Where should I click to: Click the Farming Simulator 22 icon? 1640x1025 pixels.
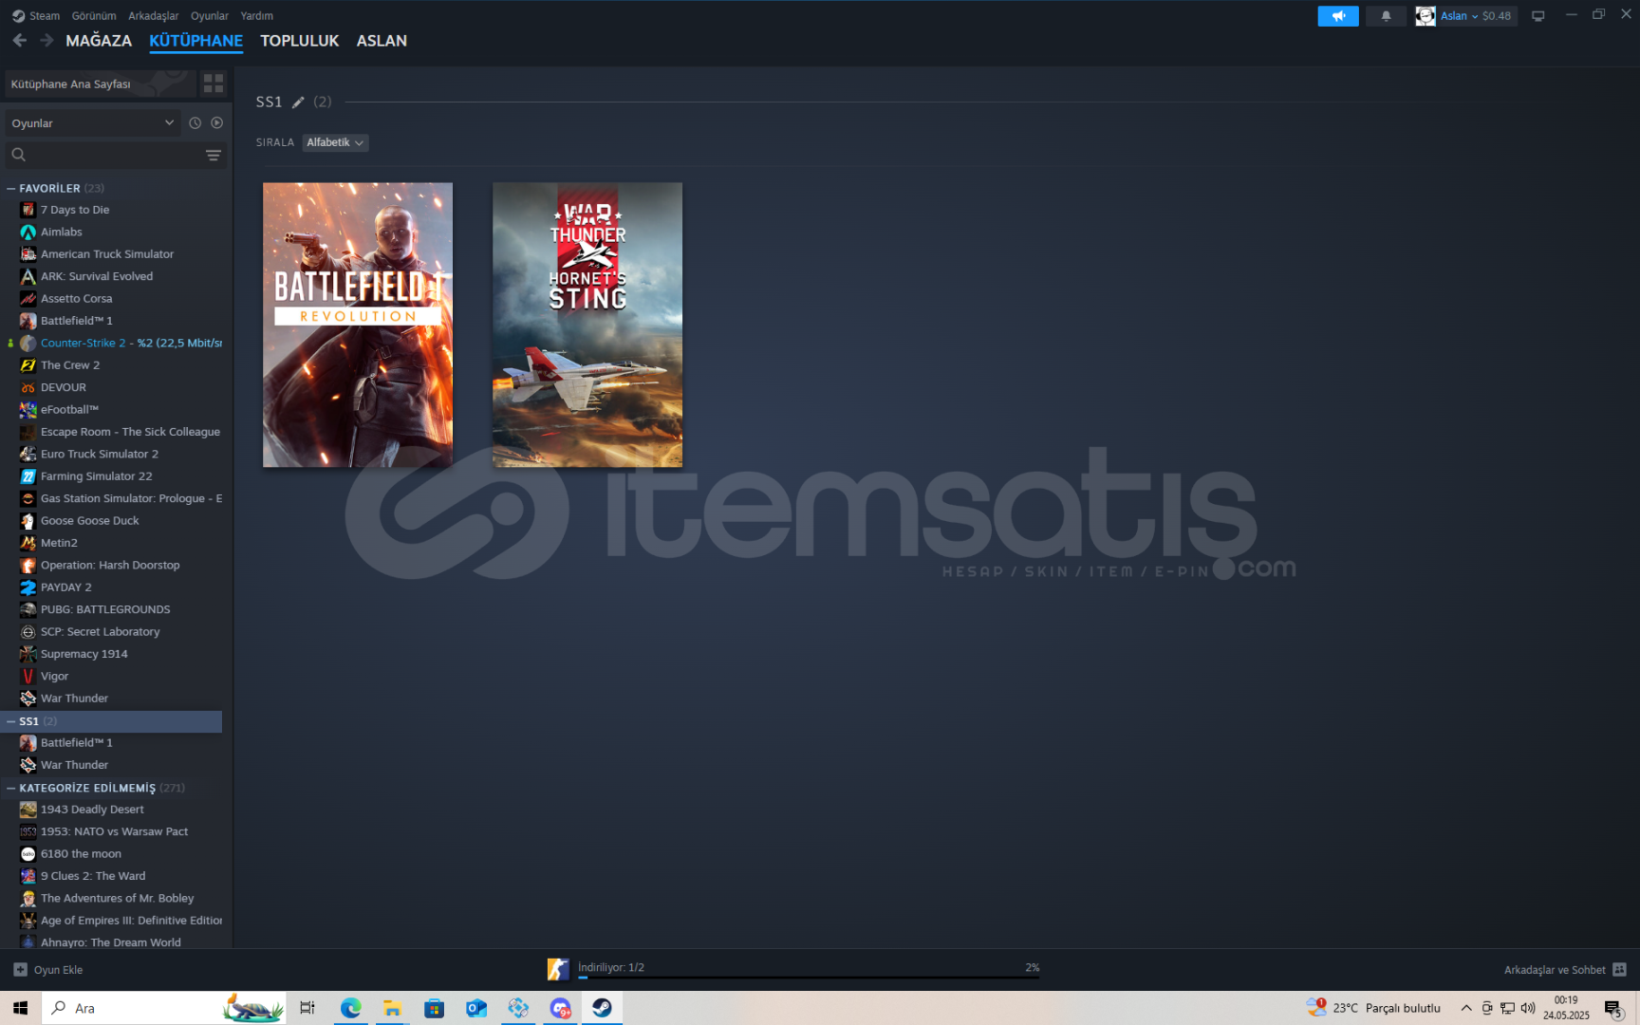(28, 476)
